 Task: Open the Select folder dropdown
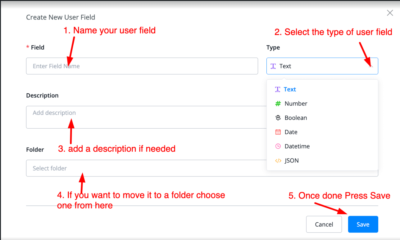click(146, 168)
